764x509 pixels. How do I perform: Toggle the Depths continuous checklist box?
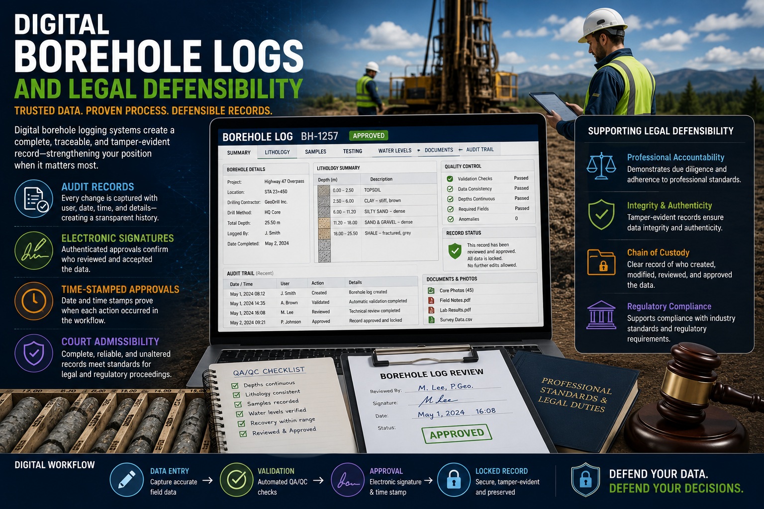tap(235, 386)
